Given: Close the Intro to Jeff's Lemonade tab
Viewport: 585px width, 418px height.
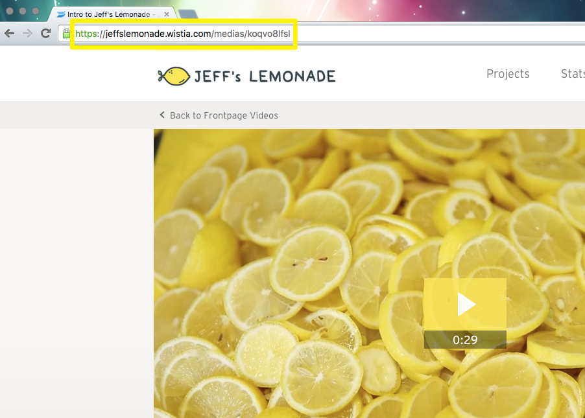Looking at the screenshot, I should click(167, 14).
